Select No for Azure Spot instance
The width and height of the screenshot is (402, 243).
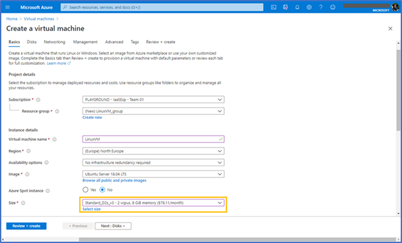tap(102, 190)
